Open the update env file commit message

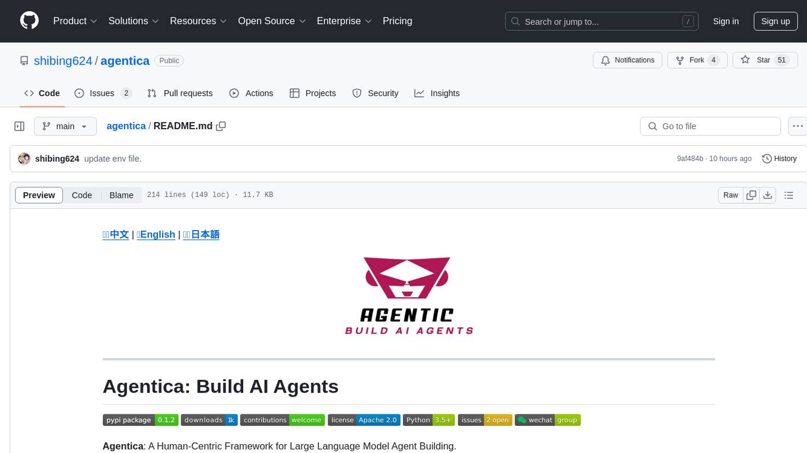click(113, 158)
